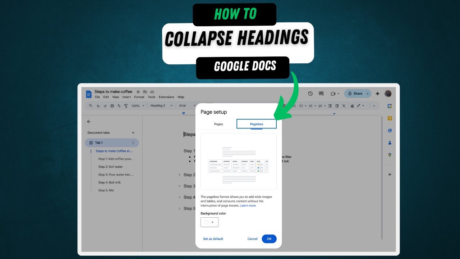Open the Background color dropdown
The image size is (460, 259).
click(x=210, y=222)
